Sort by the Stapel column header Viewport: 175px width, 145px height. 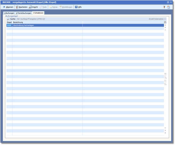pyautogui.click(x=9, y=22)
